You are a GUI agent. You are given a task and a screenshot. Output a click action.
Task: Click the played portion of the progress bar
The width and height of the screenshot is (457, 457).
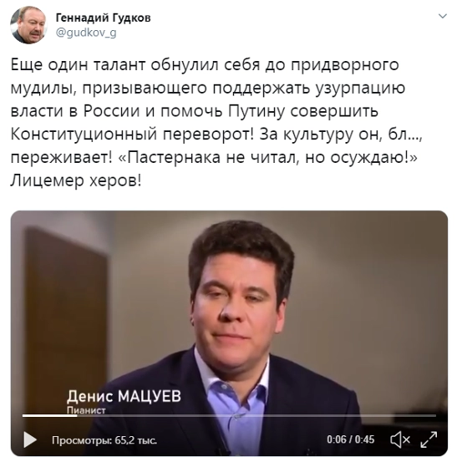pyautogui.click(x=49, y=415)
